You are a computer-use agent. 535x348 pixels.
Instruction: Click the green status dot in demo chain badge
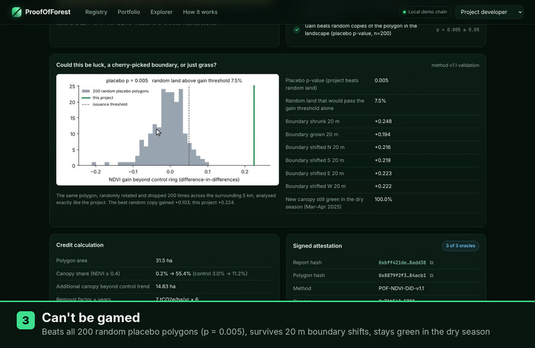(404, 12)
